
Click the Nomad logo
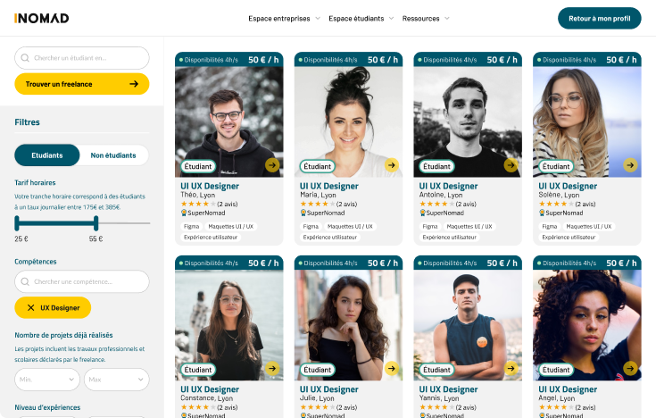click(41, 18)
